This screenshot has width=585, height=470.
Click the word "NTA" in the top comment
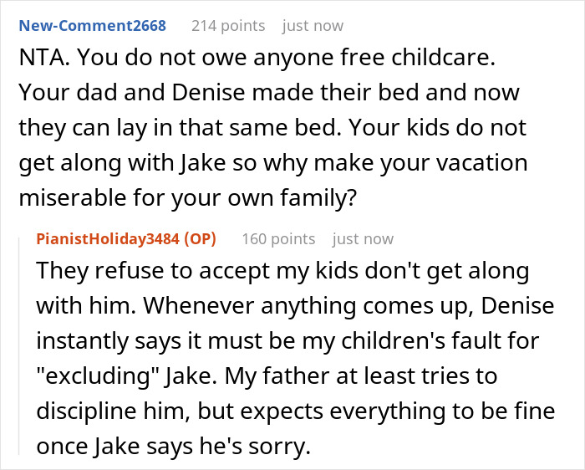41,63
